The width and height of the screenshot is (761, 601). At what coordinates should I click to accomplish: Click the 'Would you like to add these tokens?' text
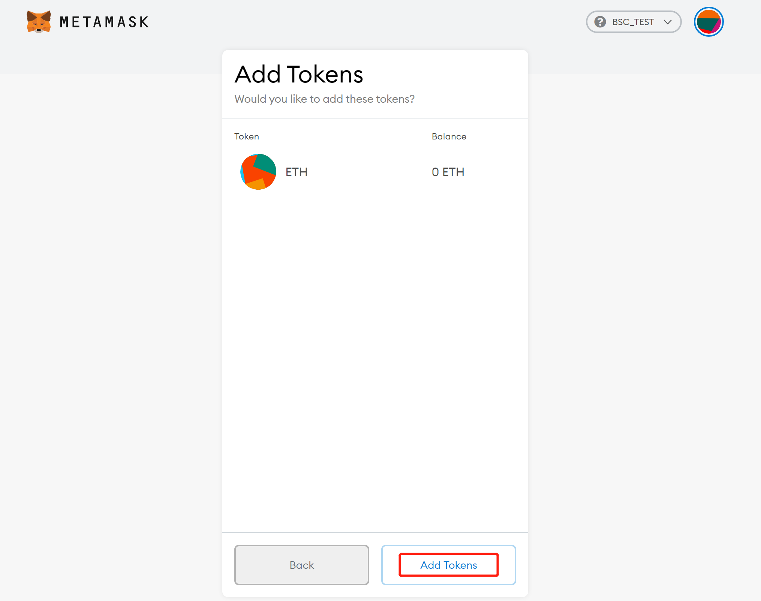pyautogui.click(x=324, y=99)
